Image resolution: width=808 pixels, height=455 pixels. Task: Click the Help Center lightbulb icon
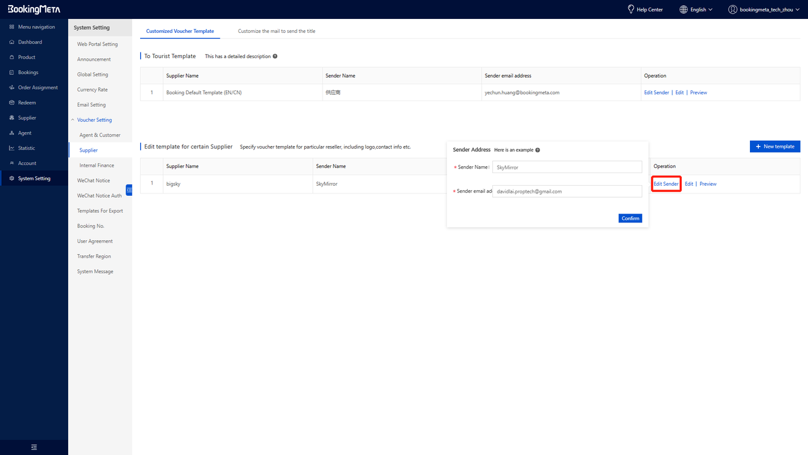click(630, 9)
